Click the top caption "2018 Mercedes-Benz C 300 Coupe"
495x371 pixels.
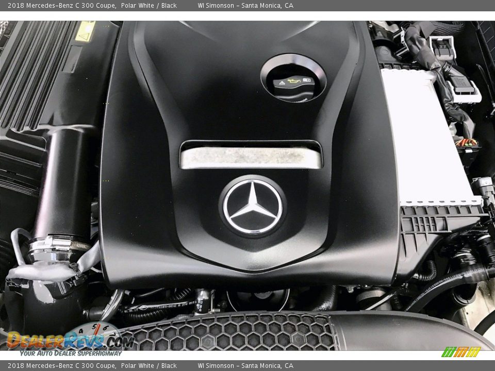62,5
